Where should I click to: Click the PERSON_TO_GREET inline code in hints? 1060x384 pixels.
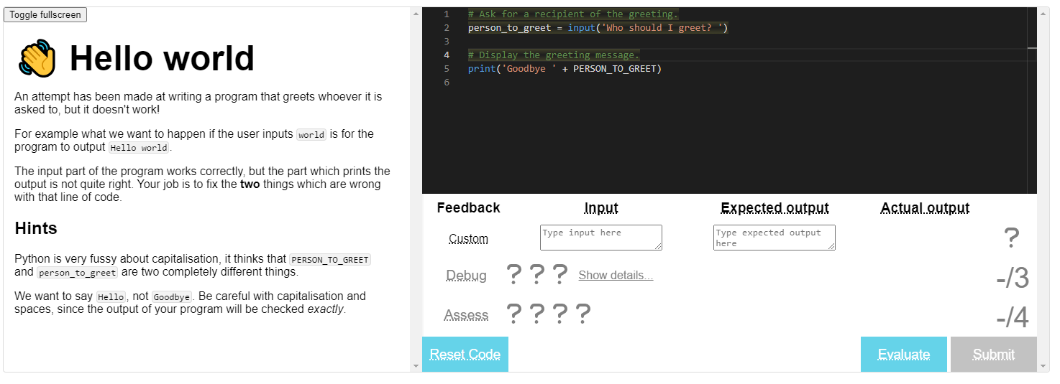coord(330,259)
